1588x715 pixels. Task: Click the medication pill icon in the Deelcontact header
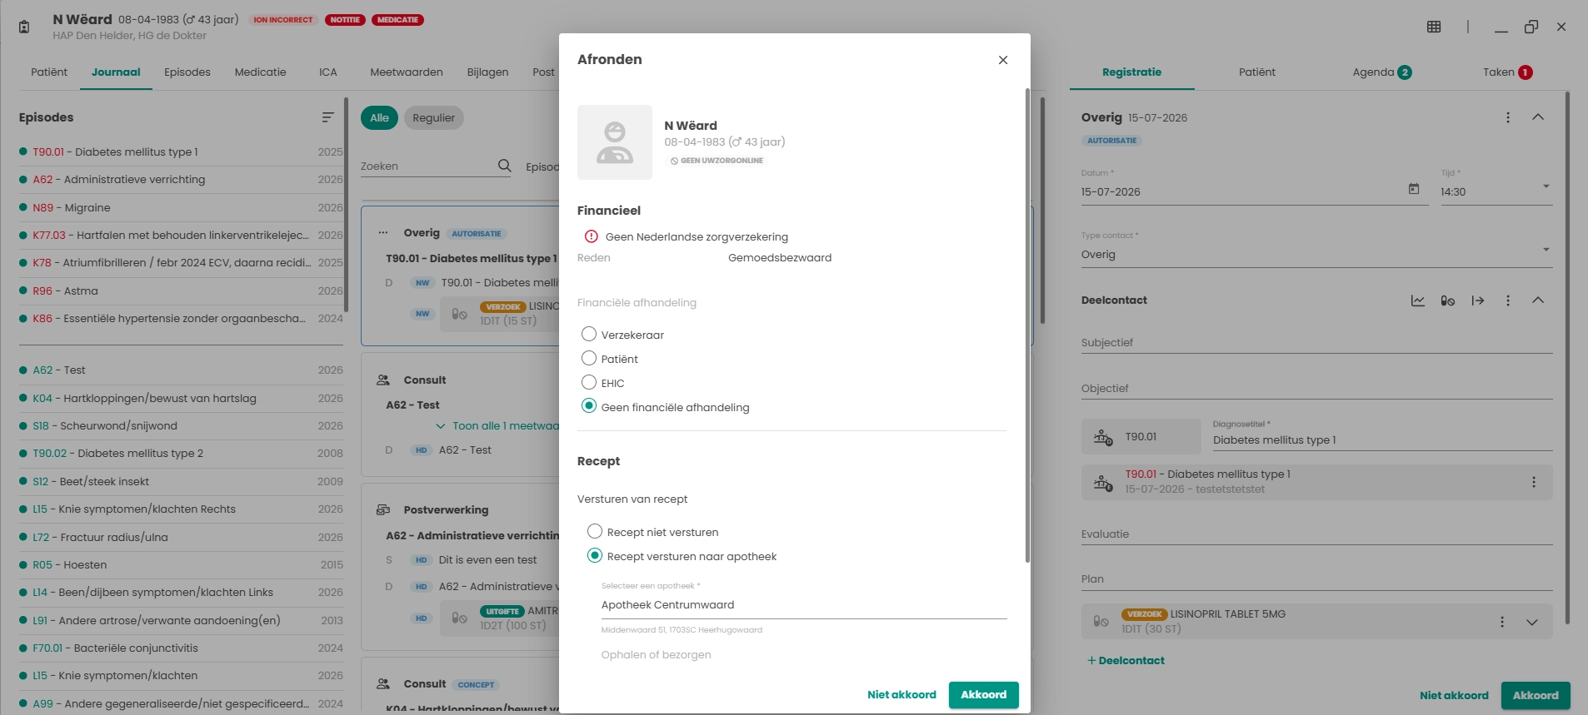click(x=1448, y=300)
